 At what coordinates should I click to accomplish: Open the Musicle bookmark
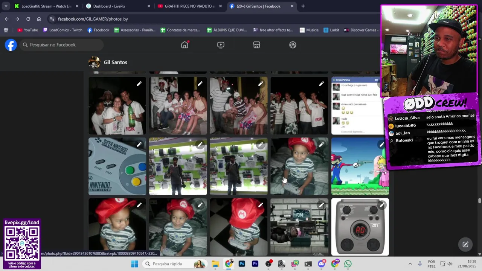309,30
